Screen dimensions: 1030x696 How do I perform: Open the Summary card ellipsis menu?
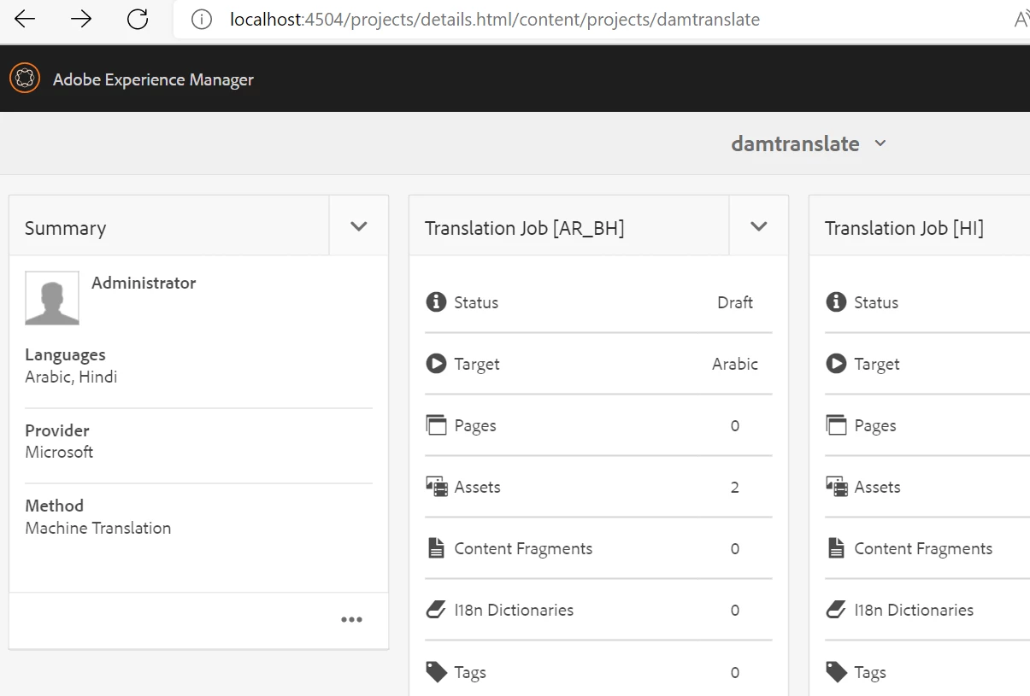351,620
